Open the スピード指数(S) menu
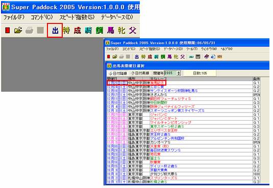 click(77, 17)
